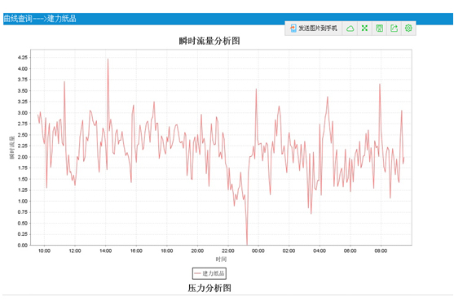This screenshot has width=454, height=305.
Task: Open settings with the green gear icon
Action: pyautogui.click(x=408, y=28)
